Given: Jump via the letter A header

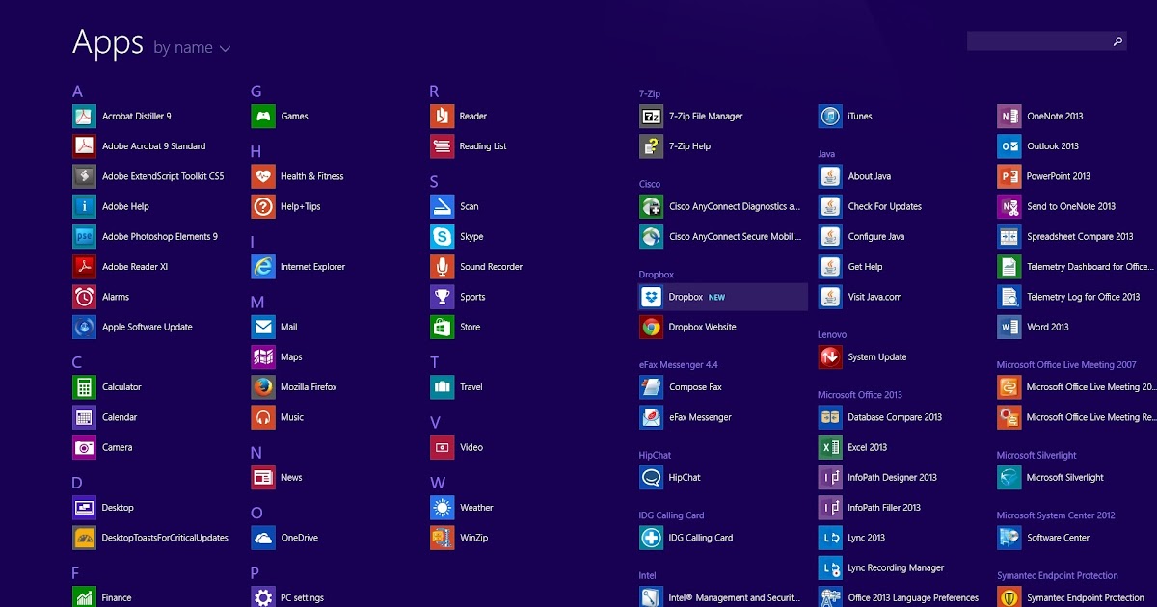Looking at the screenshot, I should tap(77, 92).
